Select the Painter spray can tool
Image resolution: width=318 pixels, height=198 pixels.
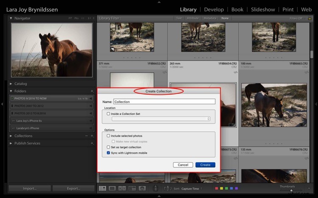pos(156,188)
